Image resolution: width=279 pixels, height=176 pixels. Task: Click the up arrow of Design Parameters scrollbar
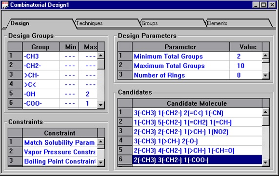click(x=265, y=55)
